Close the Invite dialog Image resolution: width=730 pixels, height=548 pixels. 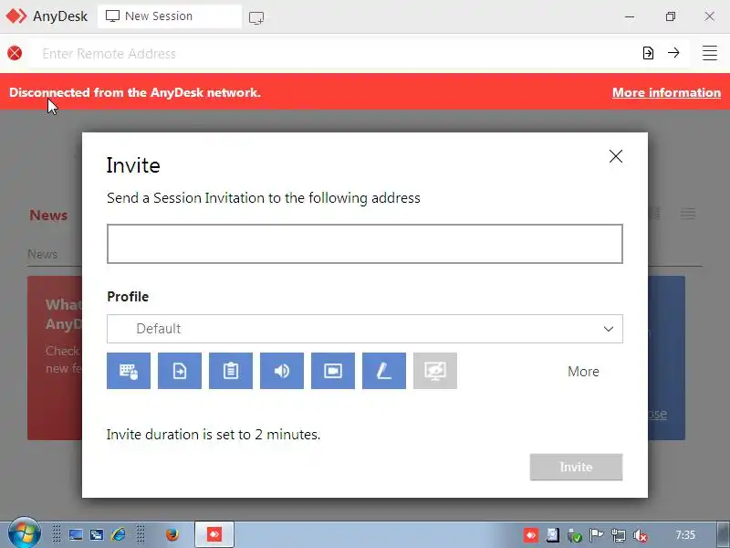click(x=615, y=156)
